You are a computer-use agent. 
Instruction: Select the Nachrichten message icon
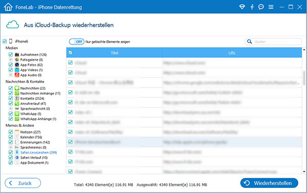point(17,88)
